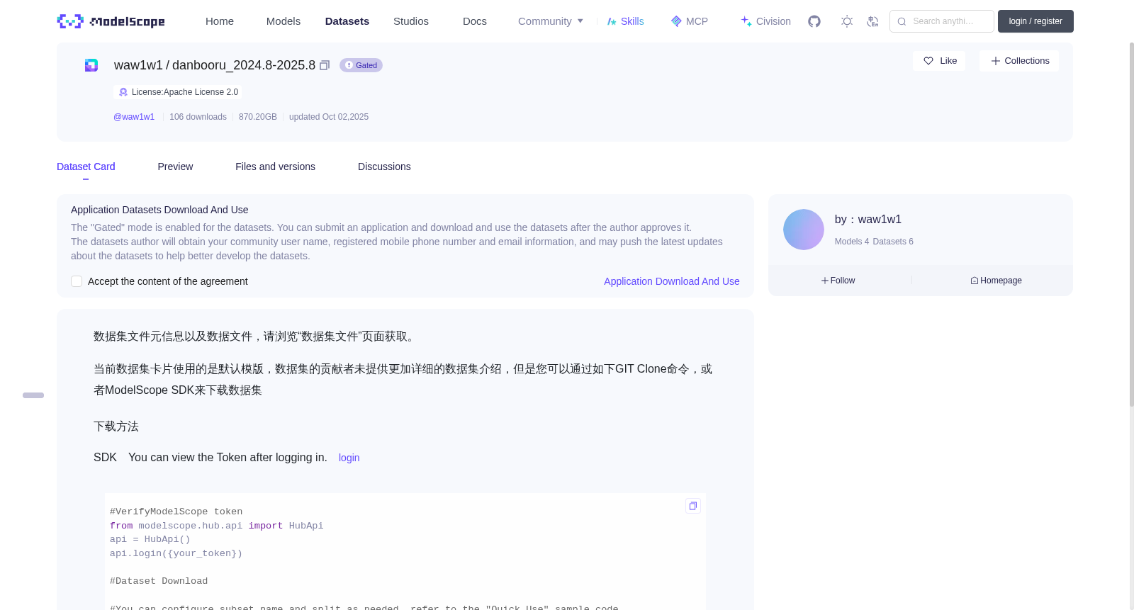Open the author's Homepage
1134x610 pixels.
pyautogui.click(x=997, y=281)
